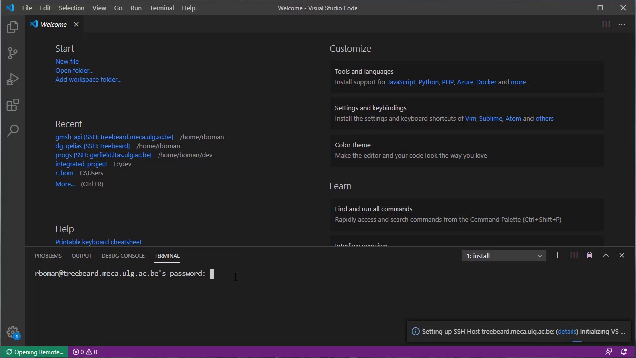Click details link in SSH notification
The width and height of the screenshot is (636, 358).
(x=567, y=331)
